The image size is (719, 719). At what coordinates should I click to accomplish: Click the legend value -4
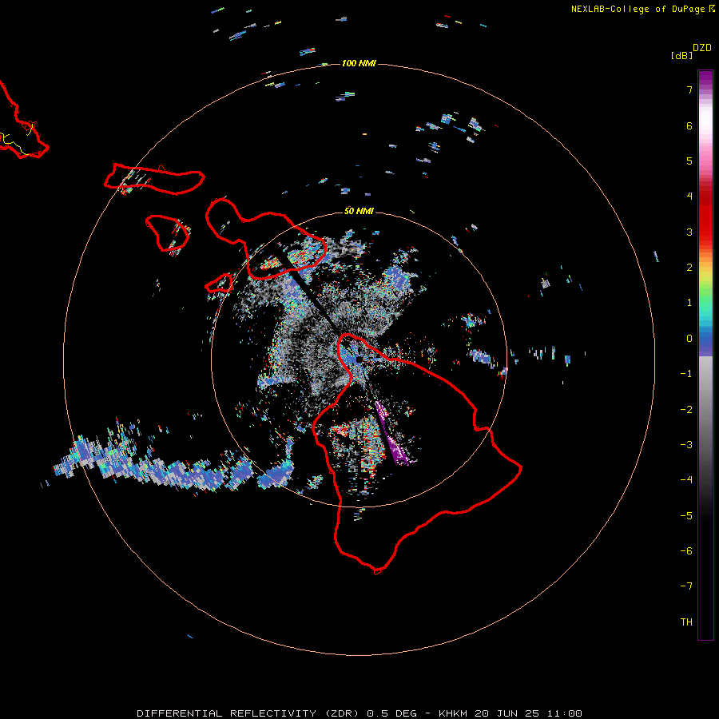pyautogui.click(x=686, y=480)
